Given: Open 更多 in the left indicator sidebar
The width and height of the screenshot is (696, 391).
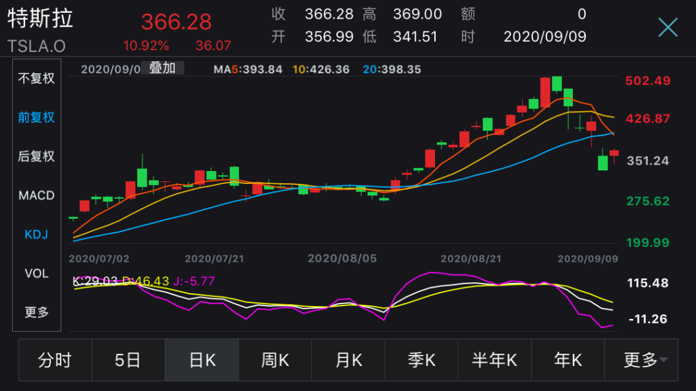Looking at the screenshot, I should coord(36,312).
